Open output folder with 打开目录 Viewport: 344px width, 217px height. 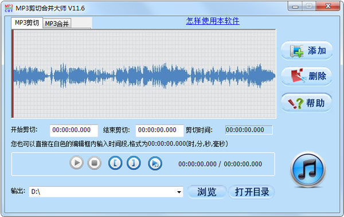click(252, 192)
